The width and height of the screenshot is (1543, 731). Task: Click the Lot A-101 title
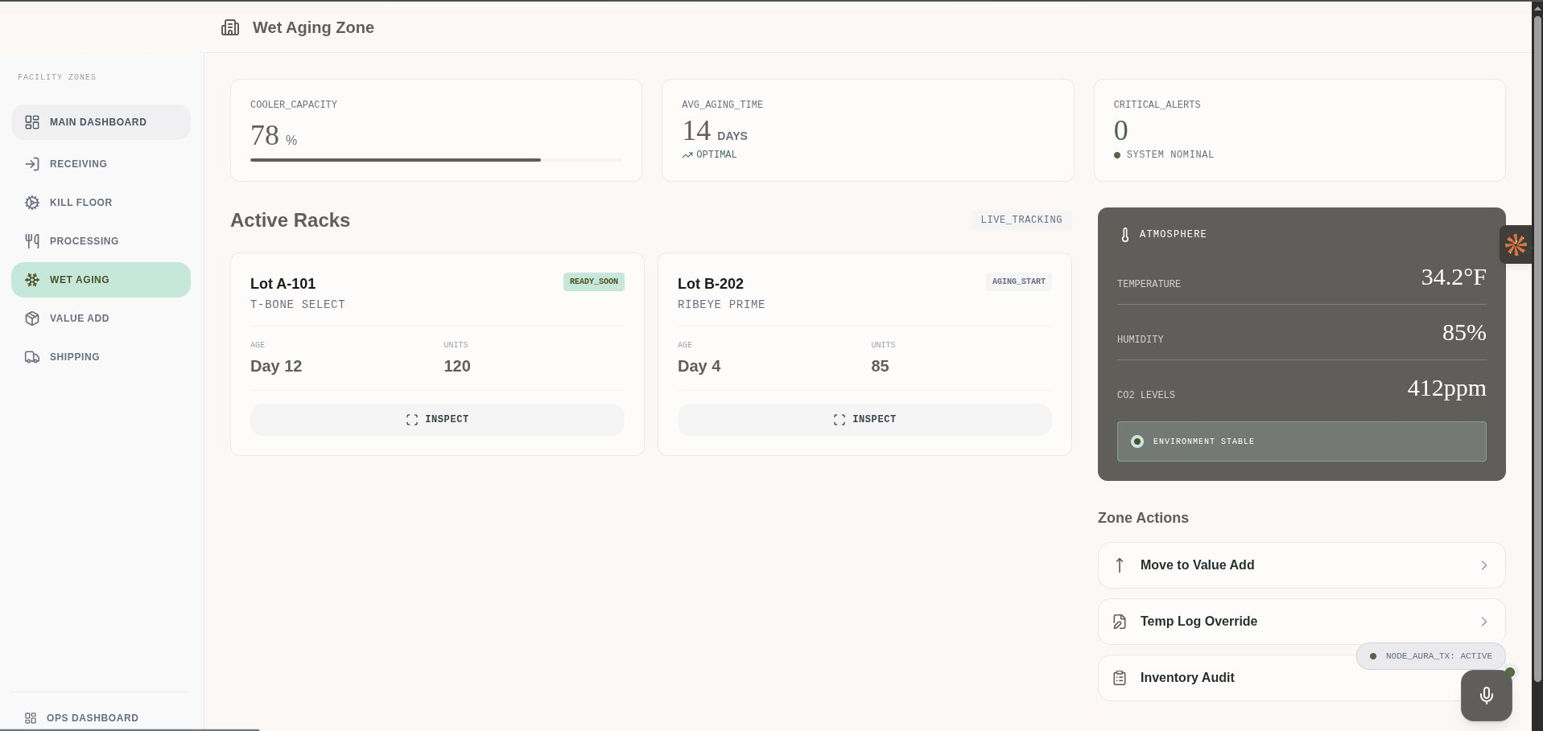(283, 284)
